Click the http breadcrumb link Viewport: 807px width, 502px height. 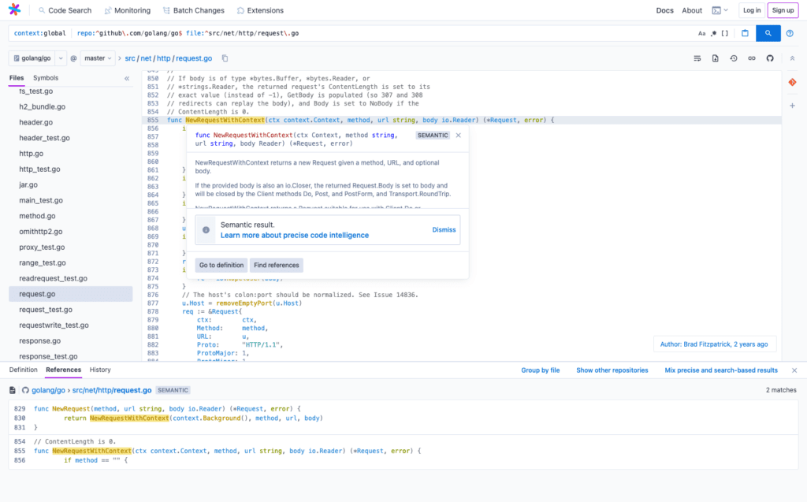tap(163, 58)
